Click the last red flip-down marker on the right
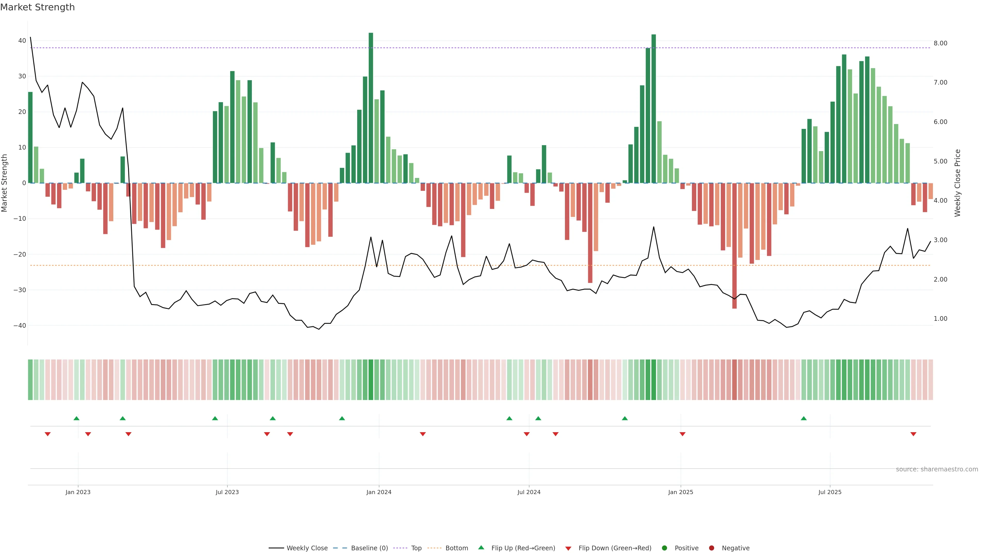The image size is (991, 557). click(x=913, y=434)
